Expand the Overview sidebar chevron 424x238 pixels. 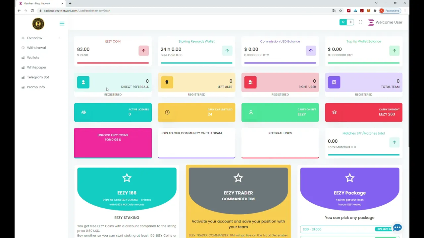point(60,38)
